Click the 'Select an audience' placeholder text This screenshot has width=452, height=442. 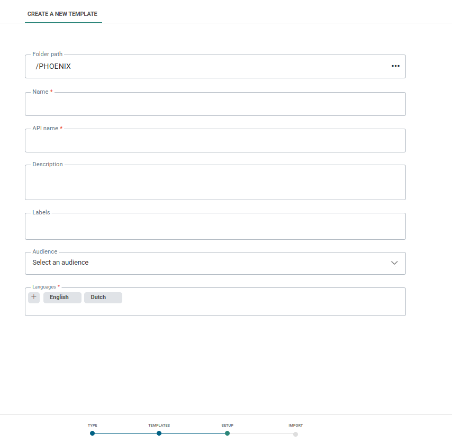click(60, 263)
